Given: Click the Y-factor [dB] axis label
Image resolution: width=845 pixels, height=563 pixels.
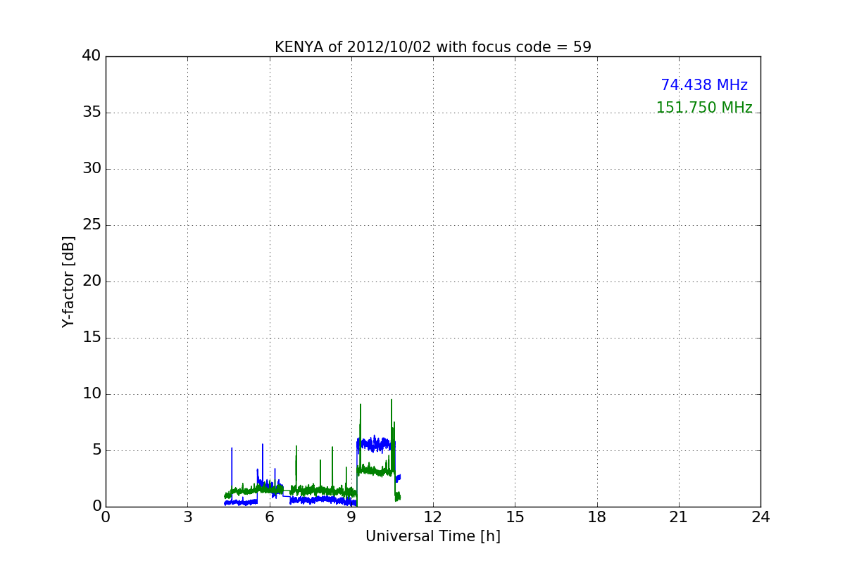Looking at the screenshot, I should [68, 281].
